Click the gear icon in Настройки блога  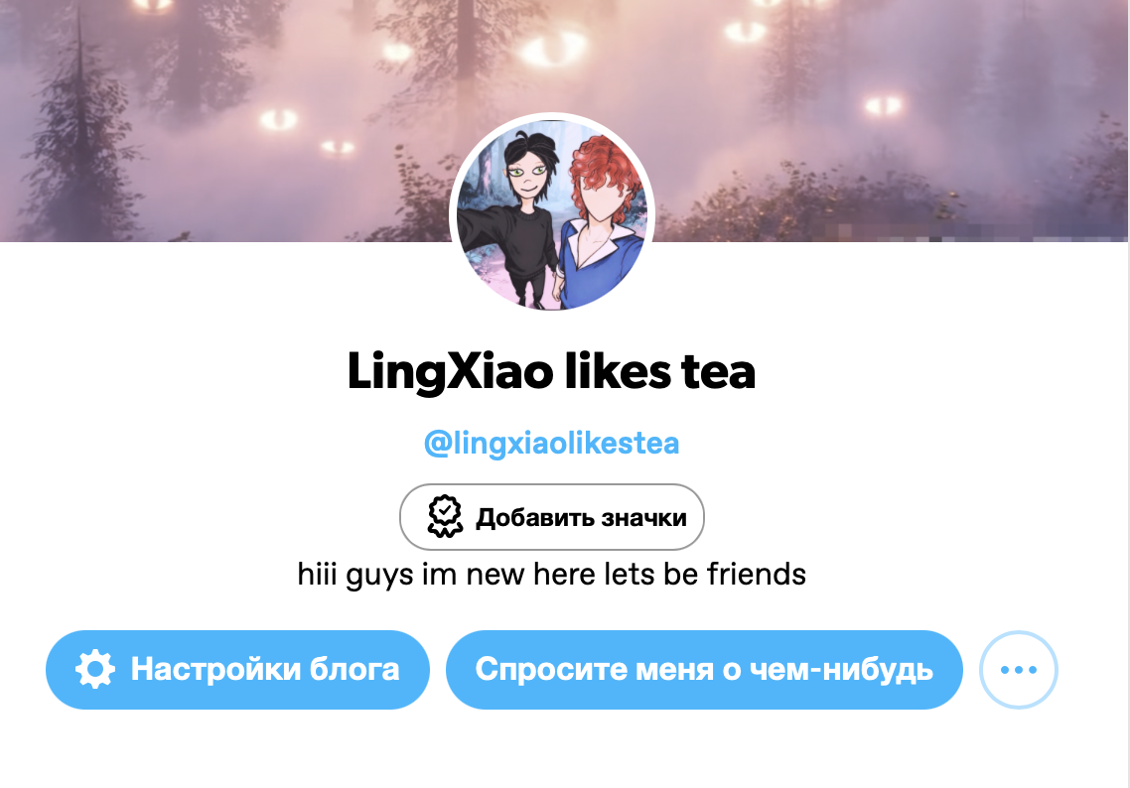point(95,669)
